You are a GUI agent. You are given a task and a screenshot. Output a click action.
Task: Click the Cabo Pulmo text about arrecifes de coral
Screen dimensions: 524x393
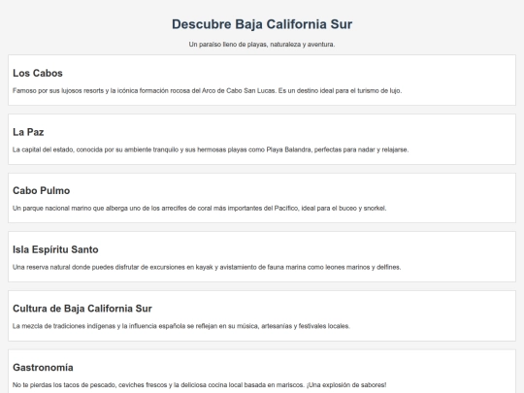(x=200, y=209)
